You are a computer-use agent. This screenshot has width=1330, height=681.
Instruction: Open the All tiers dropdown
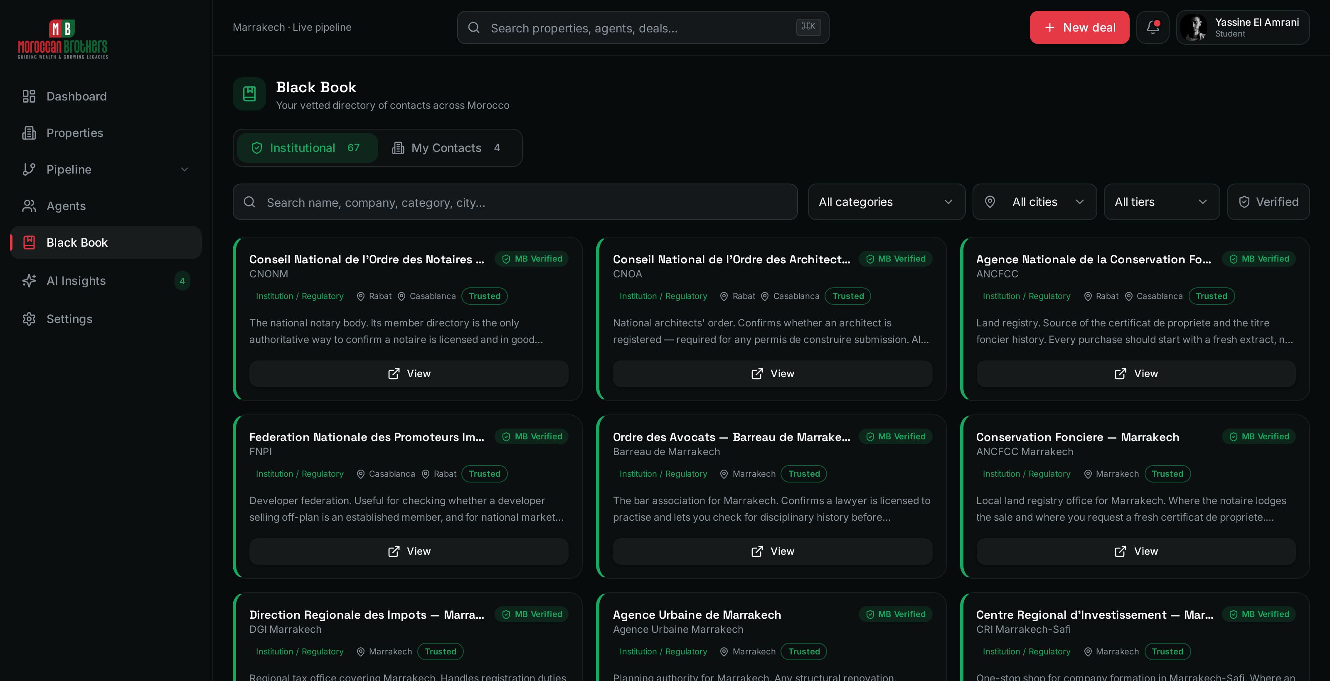coord(1162,202)
